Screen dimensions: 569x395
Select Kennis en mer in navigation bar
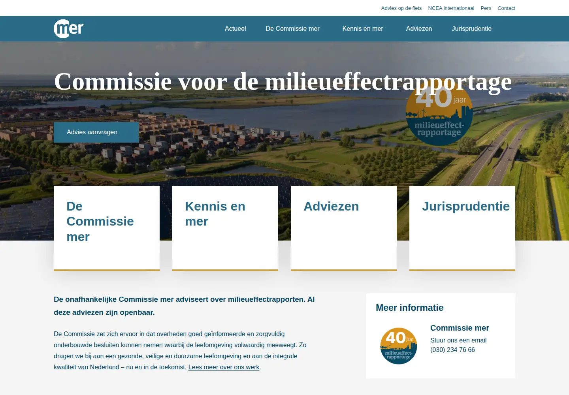[x=362, y=28]
